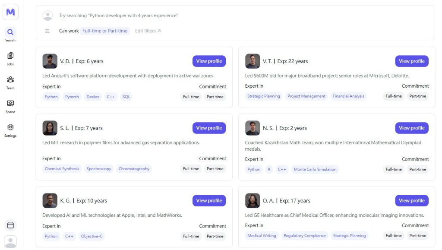Image resolution: width=442 pixels, height=250 pixels.
Task: Click the Pytorch skill tag for V. D.
Action: pos(72,97)
